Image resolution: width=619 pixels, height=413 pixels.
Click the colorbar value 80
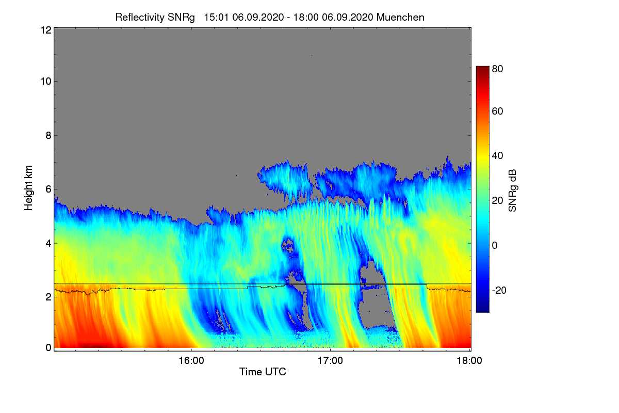pos(498,69)
